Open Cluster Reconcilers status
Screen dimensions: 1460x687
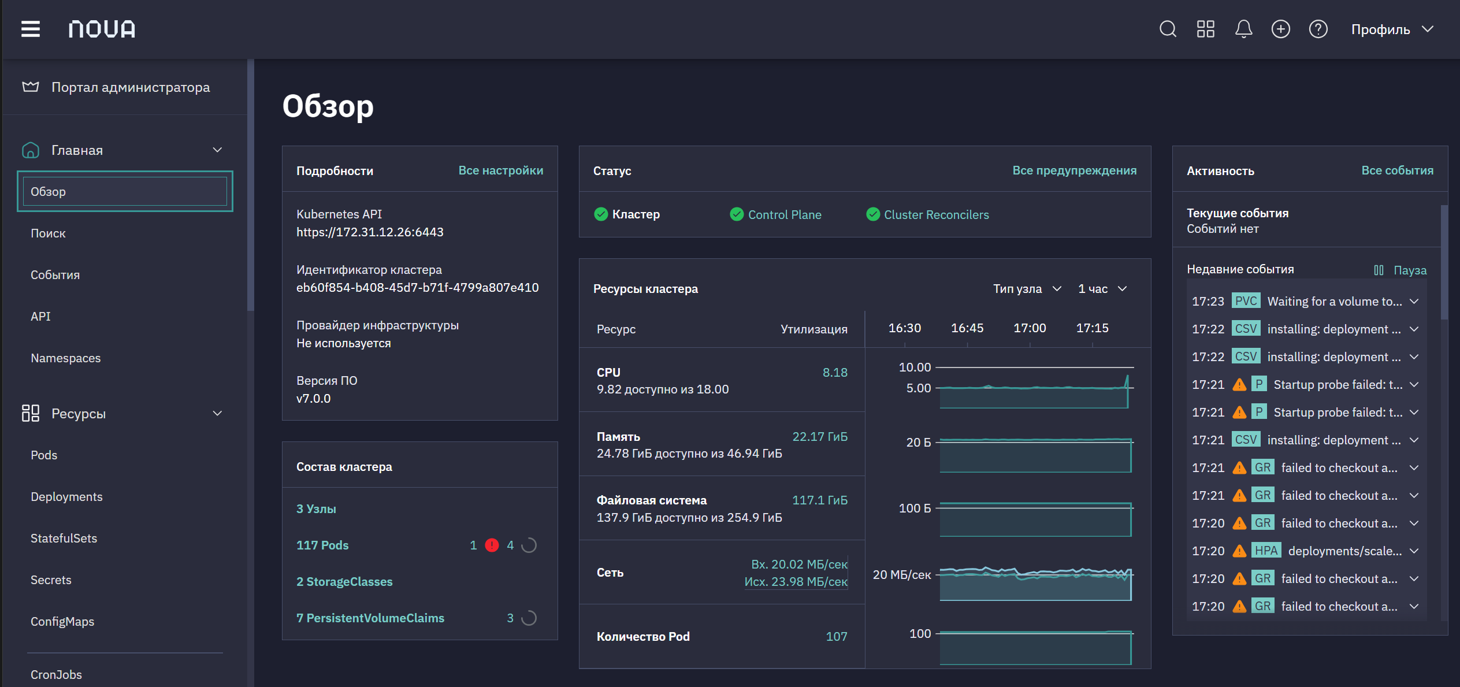pyautogui.click(x=936, y=215)
